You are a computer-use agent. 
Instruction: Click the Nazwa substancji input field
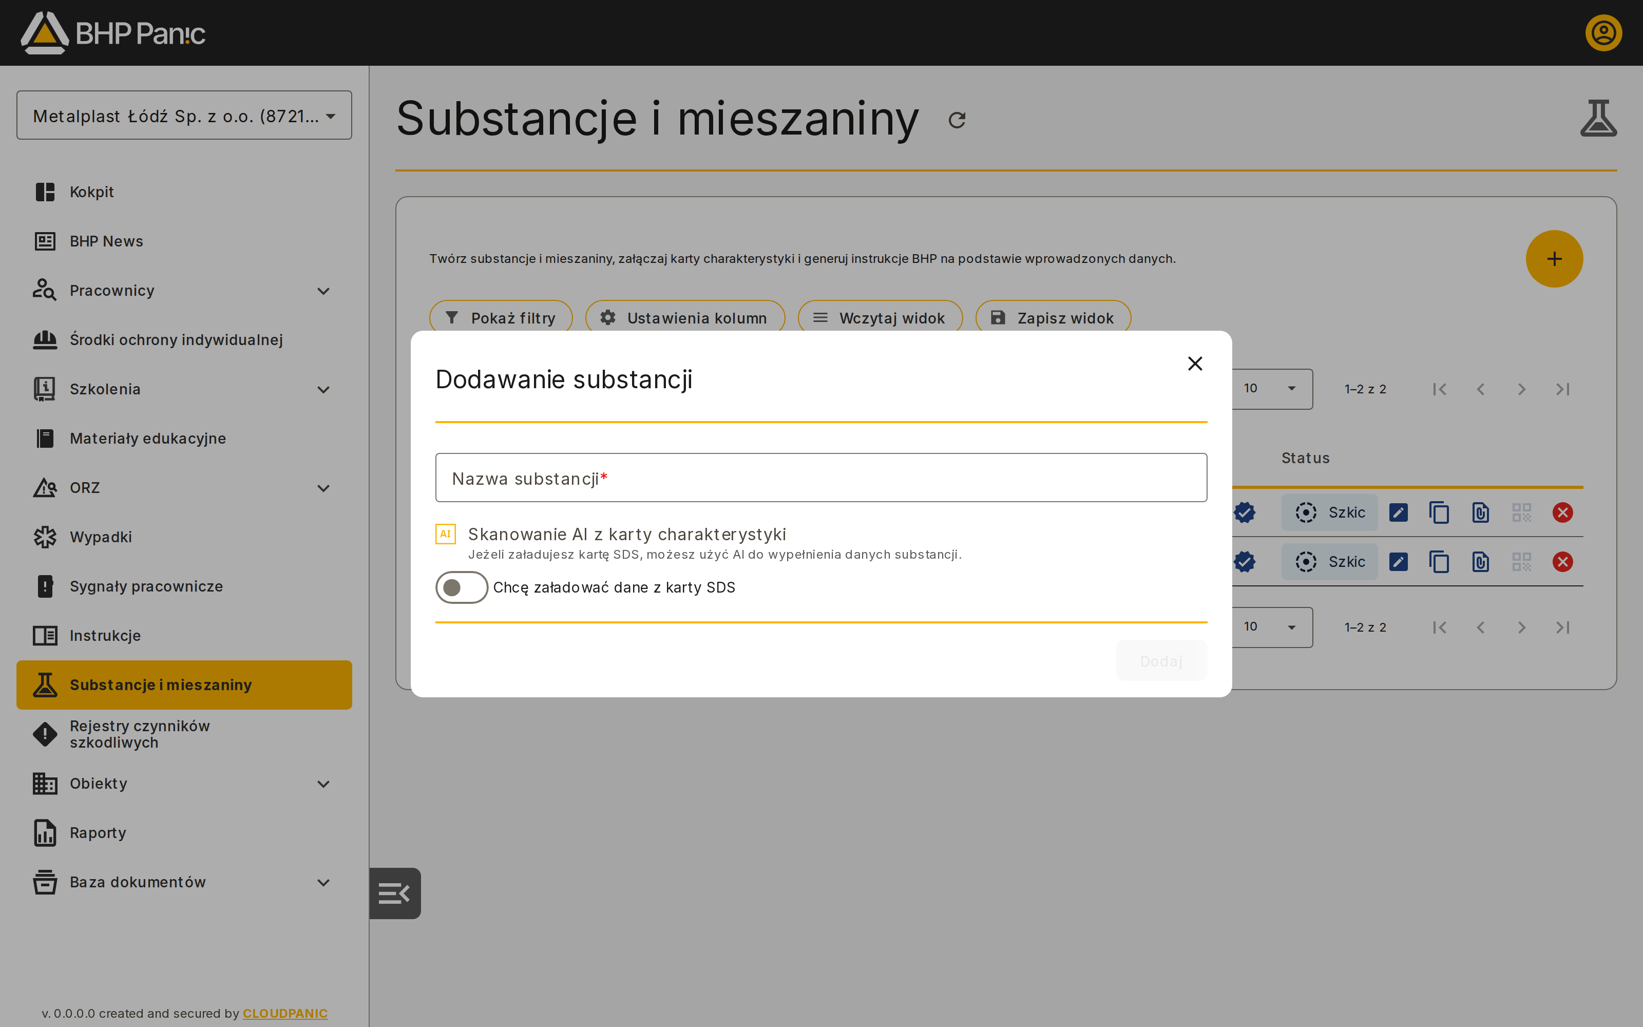point(821,478)
